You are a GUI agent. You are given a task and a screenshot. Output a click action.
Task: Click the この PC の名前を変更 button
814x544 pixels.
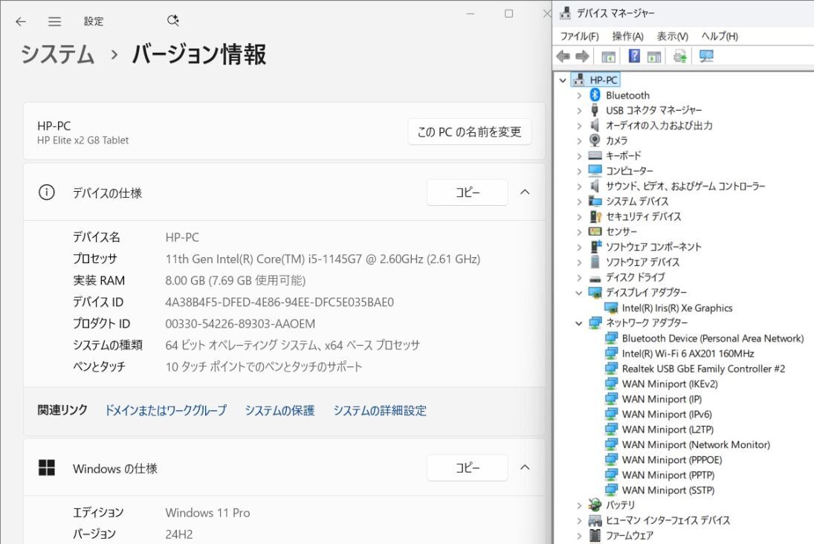click(x=469, y=132)
